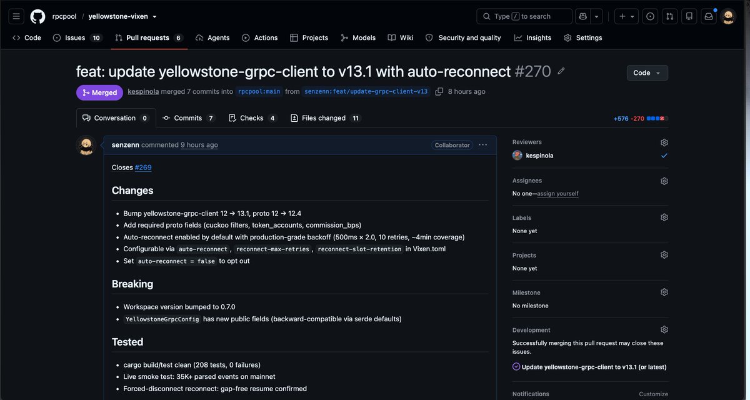
Task: Edit Assignees with gear icon
Action: coord(664,181)
